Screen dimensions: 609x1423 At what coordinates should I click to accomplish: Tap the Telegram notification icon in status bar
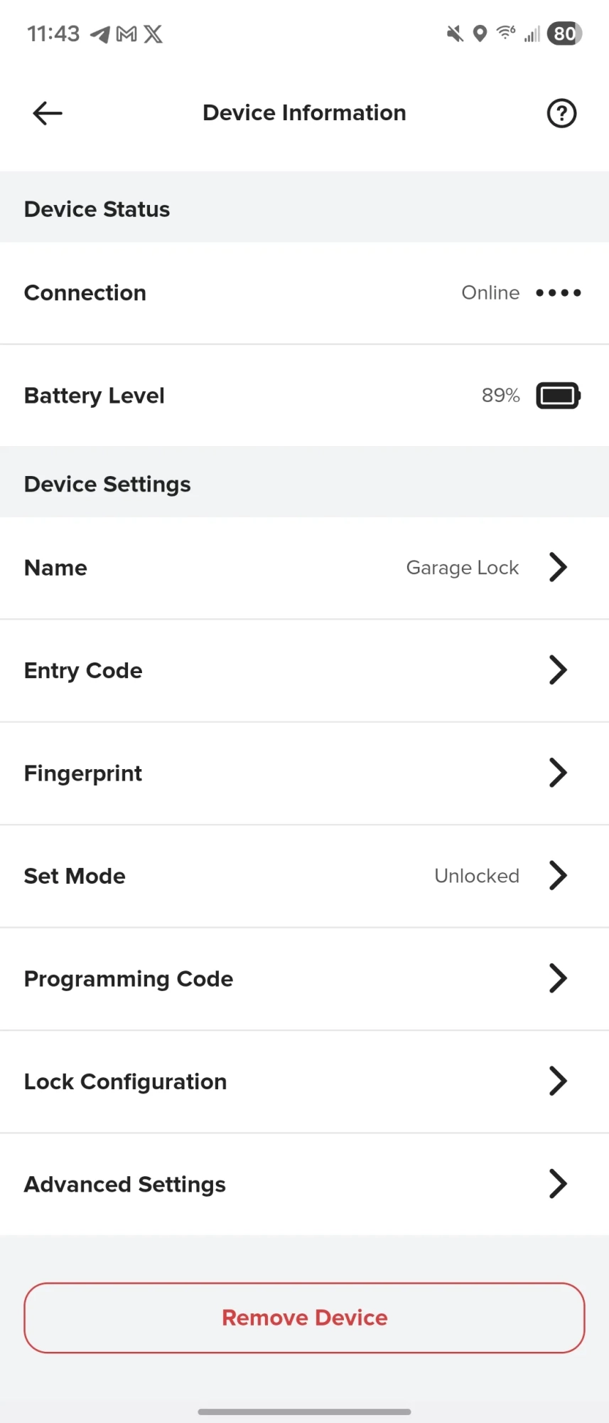click(x=100, y=34)
